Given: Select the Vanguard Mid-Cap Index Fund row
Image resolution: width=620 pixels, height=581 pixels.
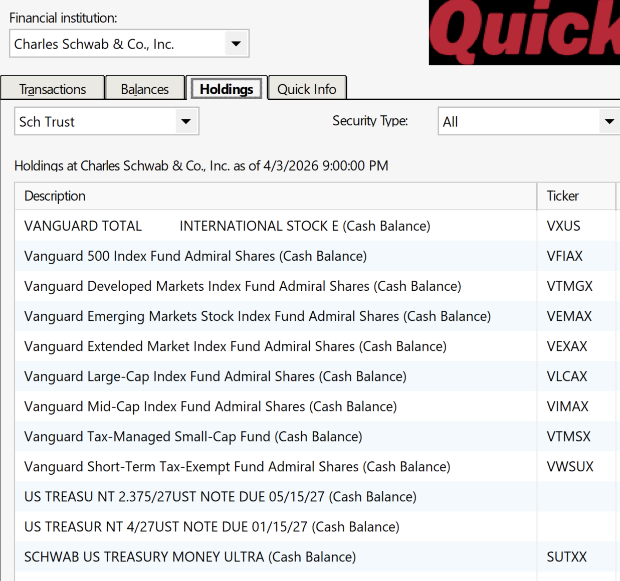Looking at the screenshot, I should 317,406.
